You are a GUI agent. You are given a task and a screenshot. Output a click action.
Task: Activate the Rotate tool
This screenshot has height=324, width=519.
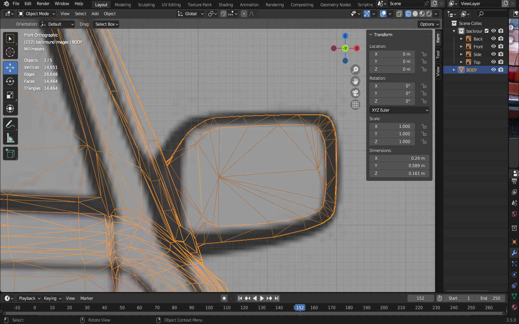click(10, 81)
